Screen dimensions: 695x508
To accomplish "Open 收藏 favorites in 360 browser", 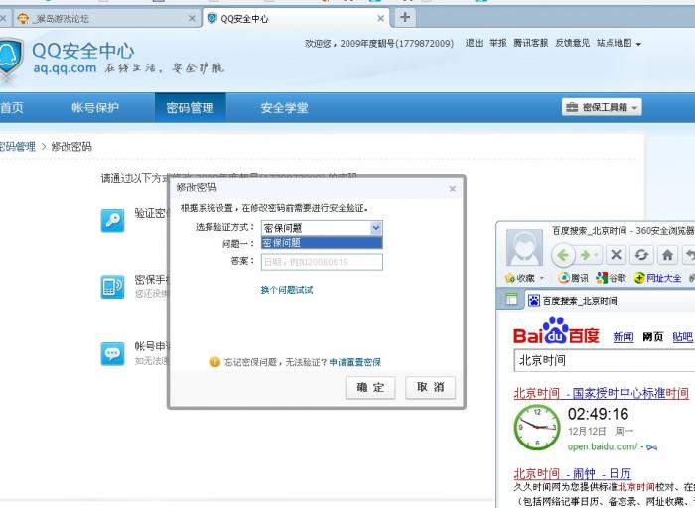I will (524, 278).
